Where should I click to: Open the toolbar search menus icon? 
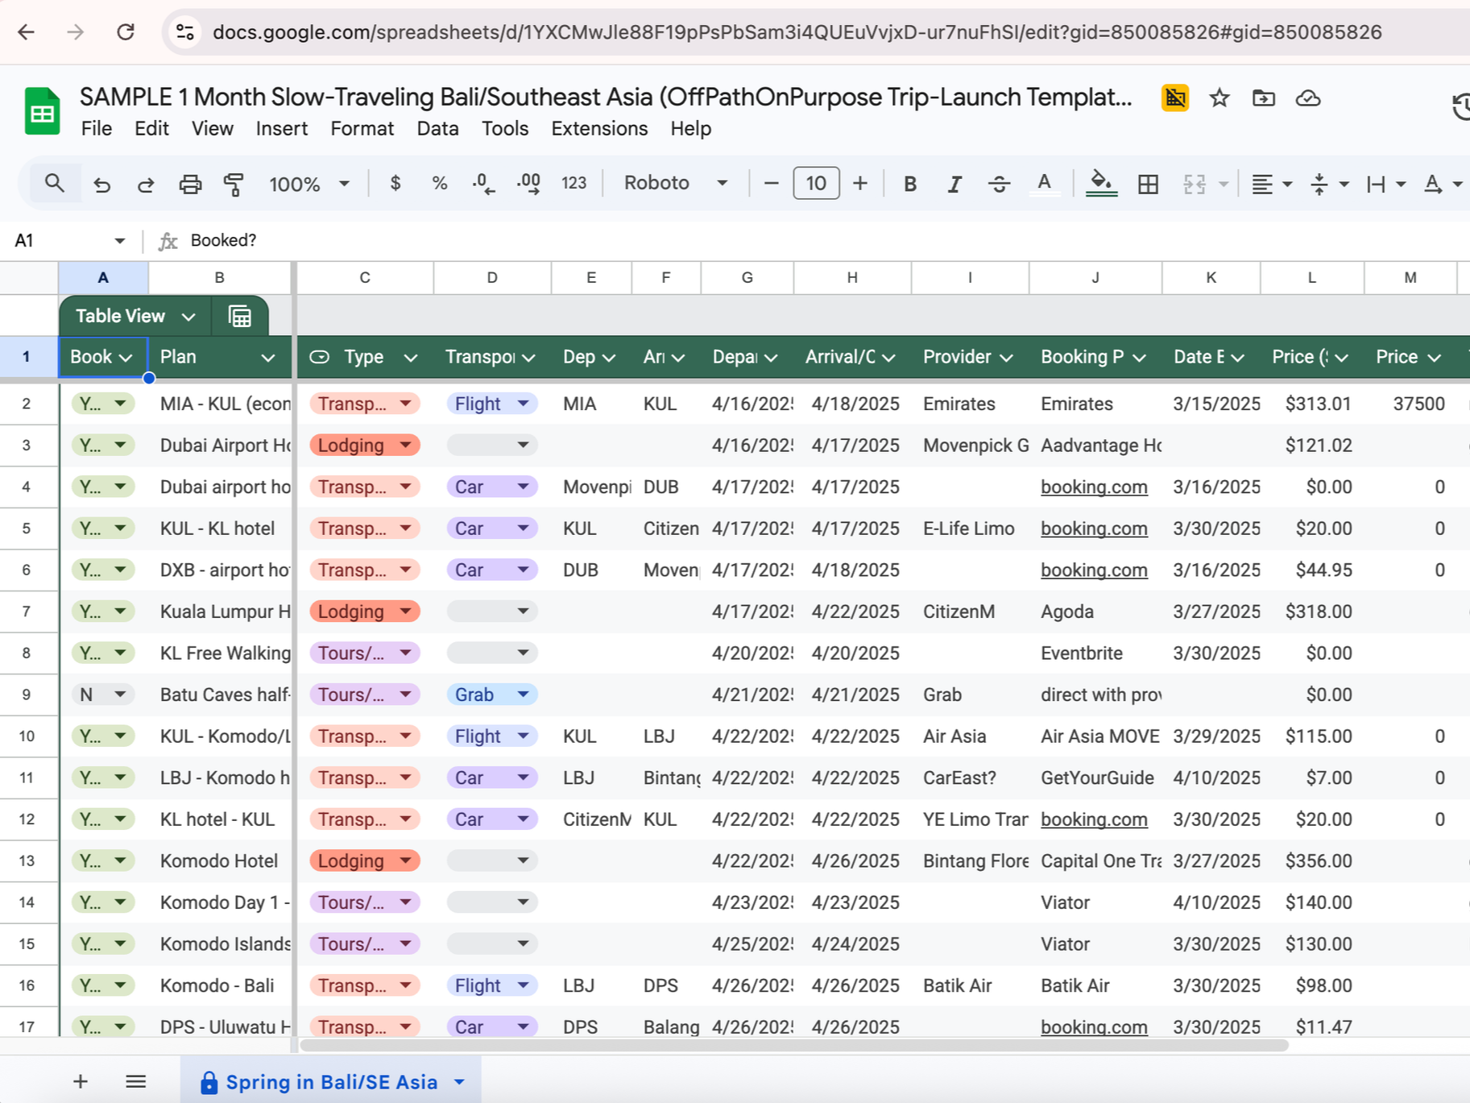pyautogui.click(x=55, y=184)
